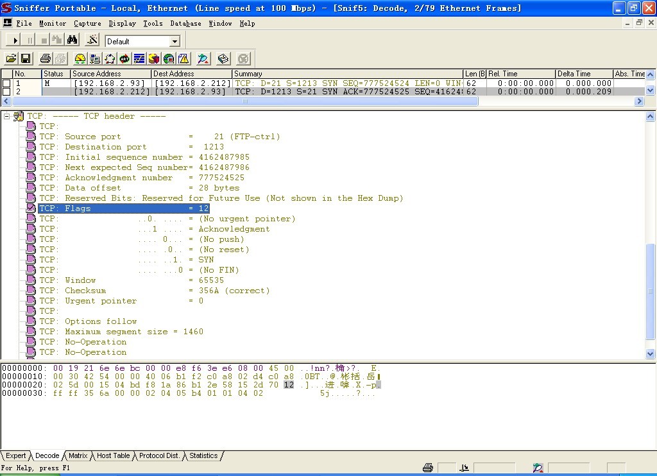Viewport: 657px width, 476px height.
Task: Open the Dashboard gauge icon
Action: pos(80,58)
